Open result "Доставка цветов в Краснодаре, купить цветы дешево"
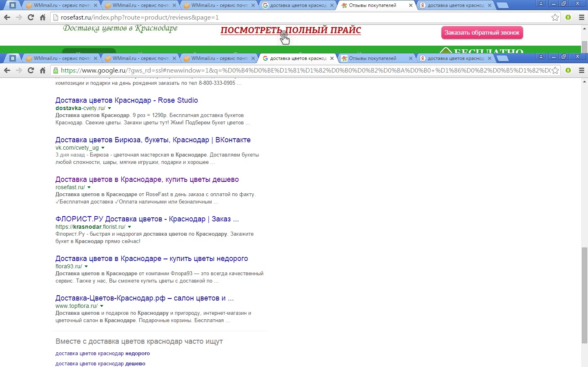The width and height of the screenshot is (588, 367). pyautogui.click(x=147, y=179)
